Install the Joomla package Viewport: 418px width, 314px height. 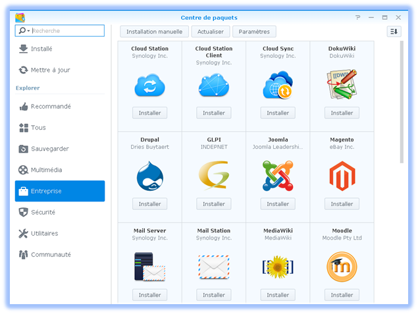[278, 203]
